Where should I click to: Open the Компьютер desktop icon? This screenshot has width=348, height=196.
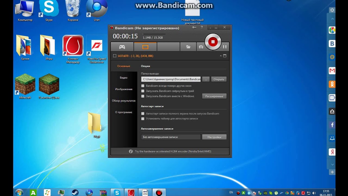click(x=25, y=11)
